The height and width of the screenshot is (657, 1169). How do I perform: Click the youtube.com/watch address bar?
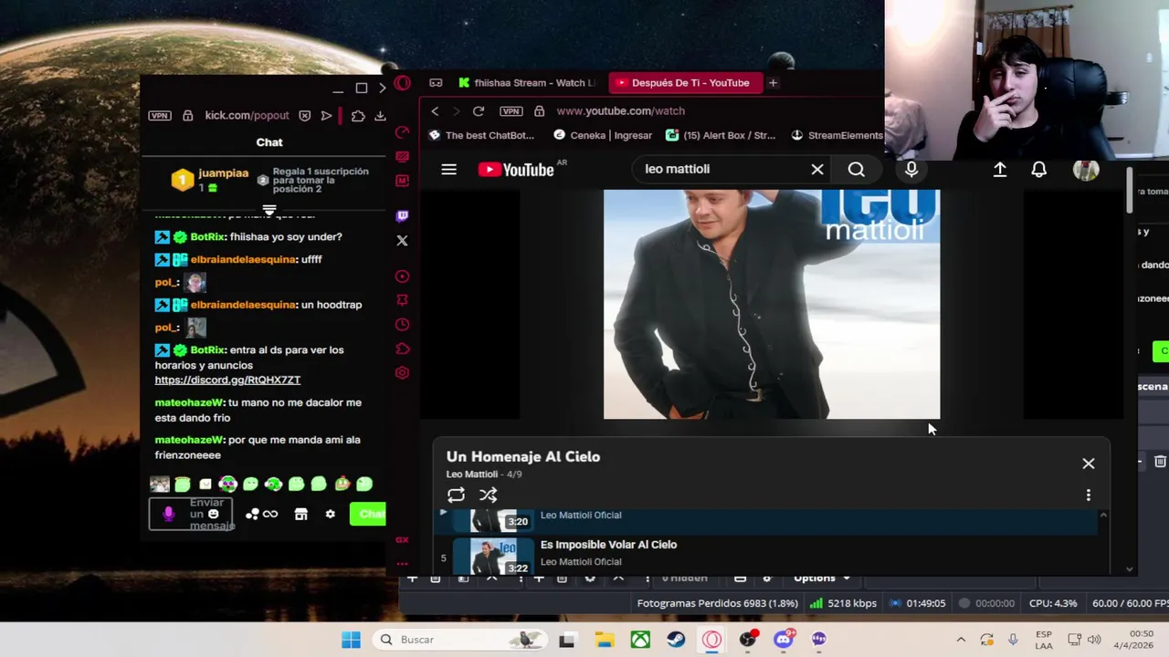click(620, 110)
